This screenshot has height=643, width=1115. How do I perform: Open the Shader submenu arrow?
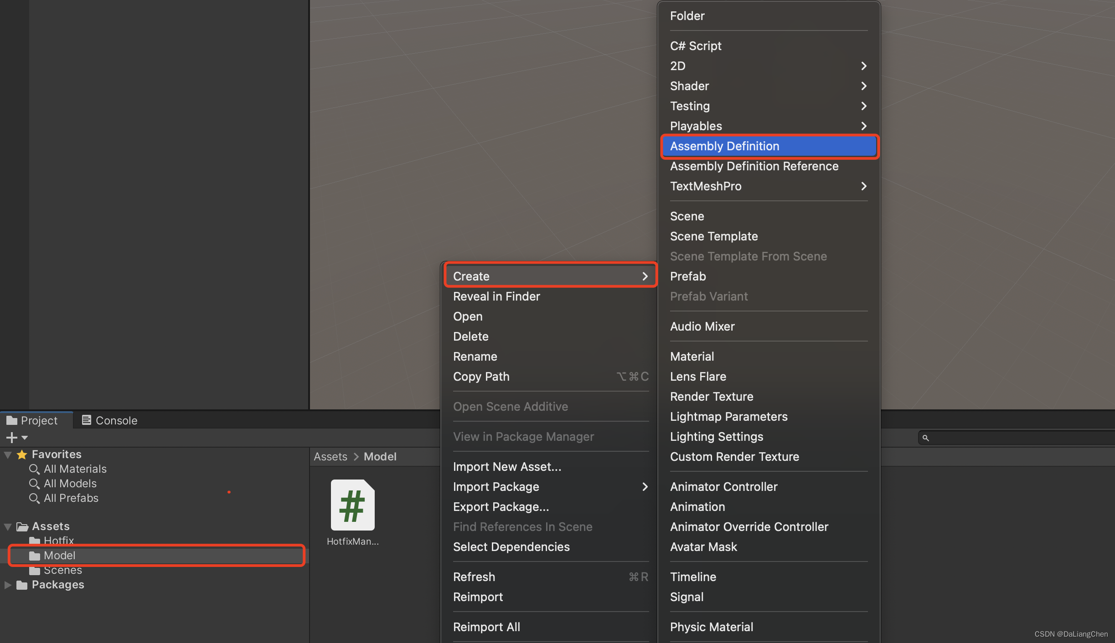pos(863,86)
